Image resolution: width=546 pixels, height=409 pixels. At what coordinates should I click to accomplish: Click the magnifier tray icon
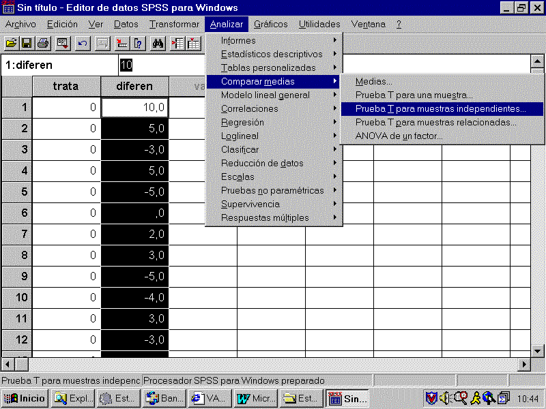pos(461,398)
